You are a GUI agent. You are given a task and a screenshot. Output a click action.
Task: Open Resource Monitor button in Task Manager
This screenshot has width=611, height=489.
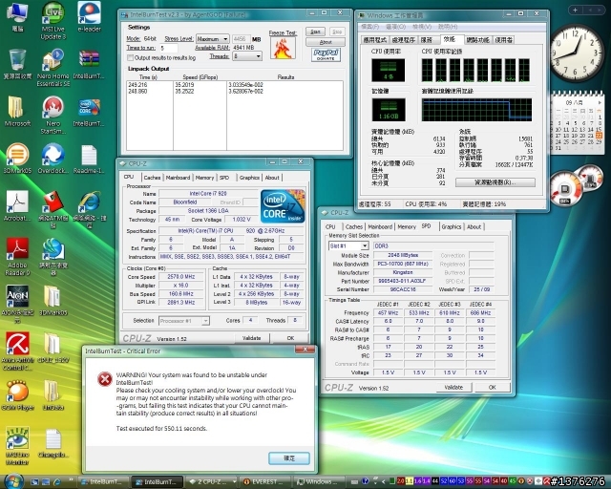[495, 182]
